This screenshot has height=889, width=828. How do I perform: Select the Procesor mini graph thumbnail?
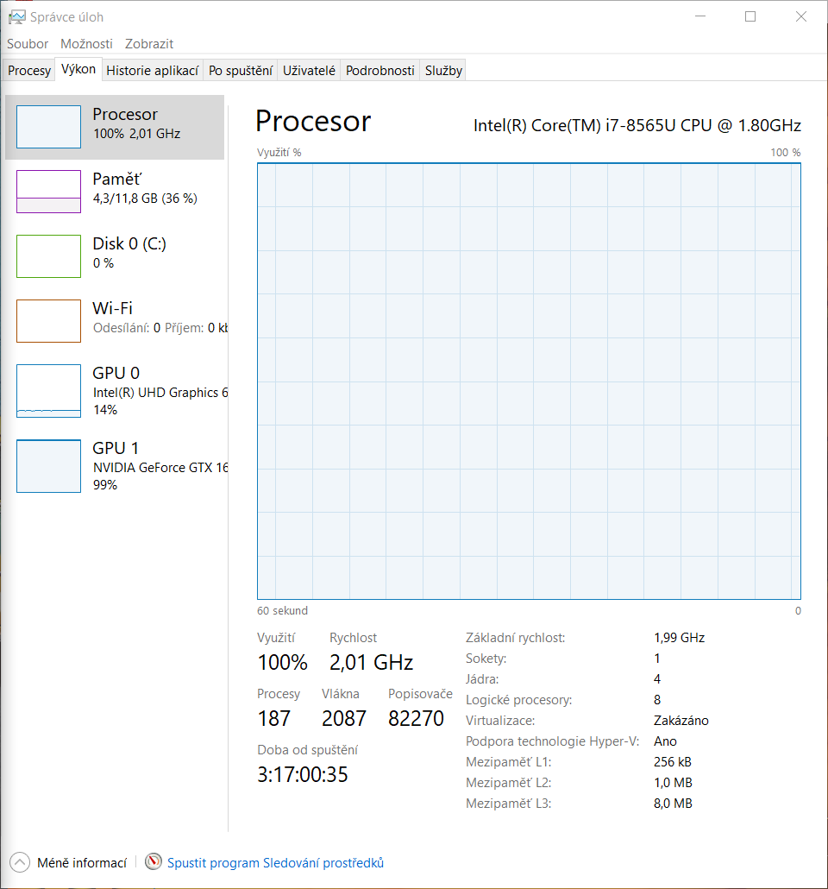coord(48,127)
